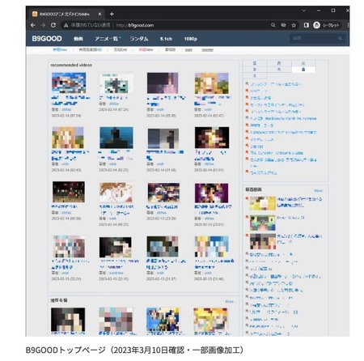Click the B9GOOD logo
This screenshot has height=361, width=364.
tap(47, 39)
